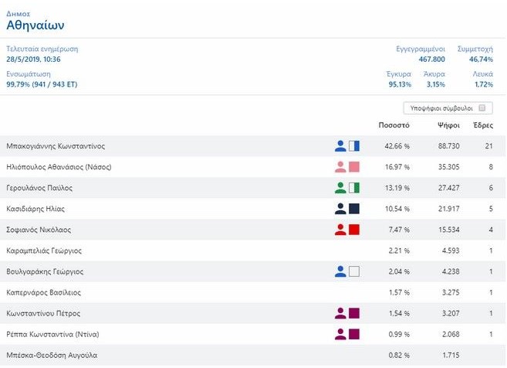Sort by the Ποσοστό column header
This screenshot has height=368, width=507.
394,125
